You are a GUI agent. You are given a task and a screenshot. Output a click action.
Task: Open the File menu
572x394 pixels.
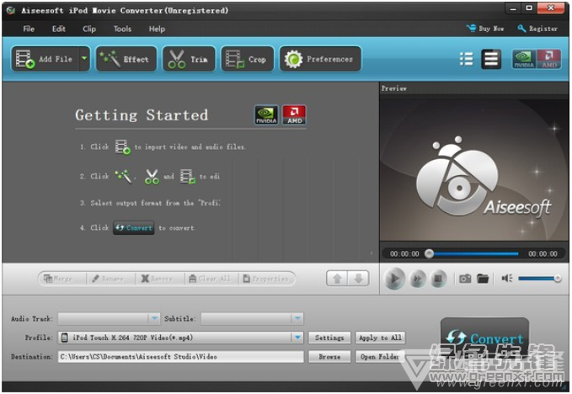[x=29, y=29]
